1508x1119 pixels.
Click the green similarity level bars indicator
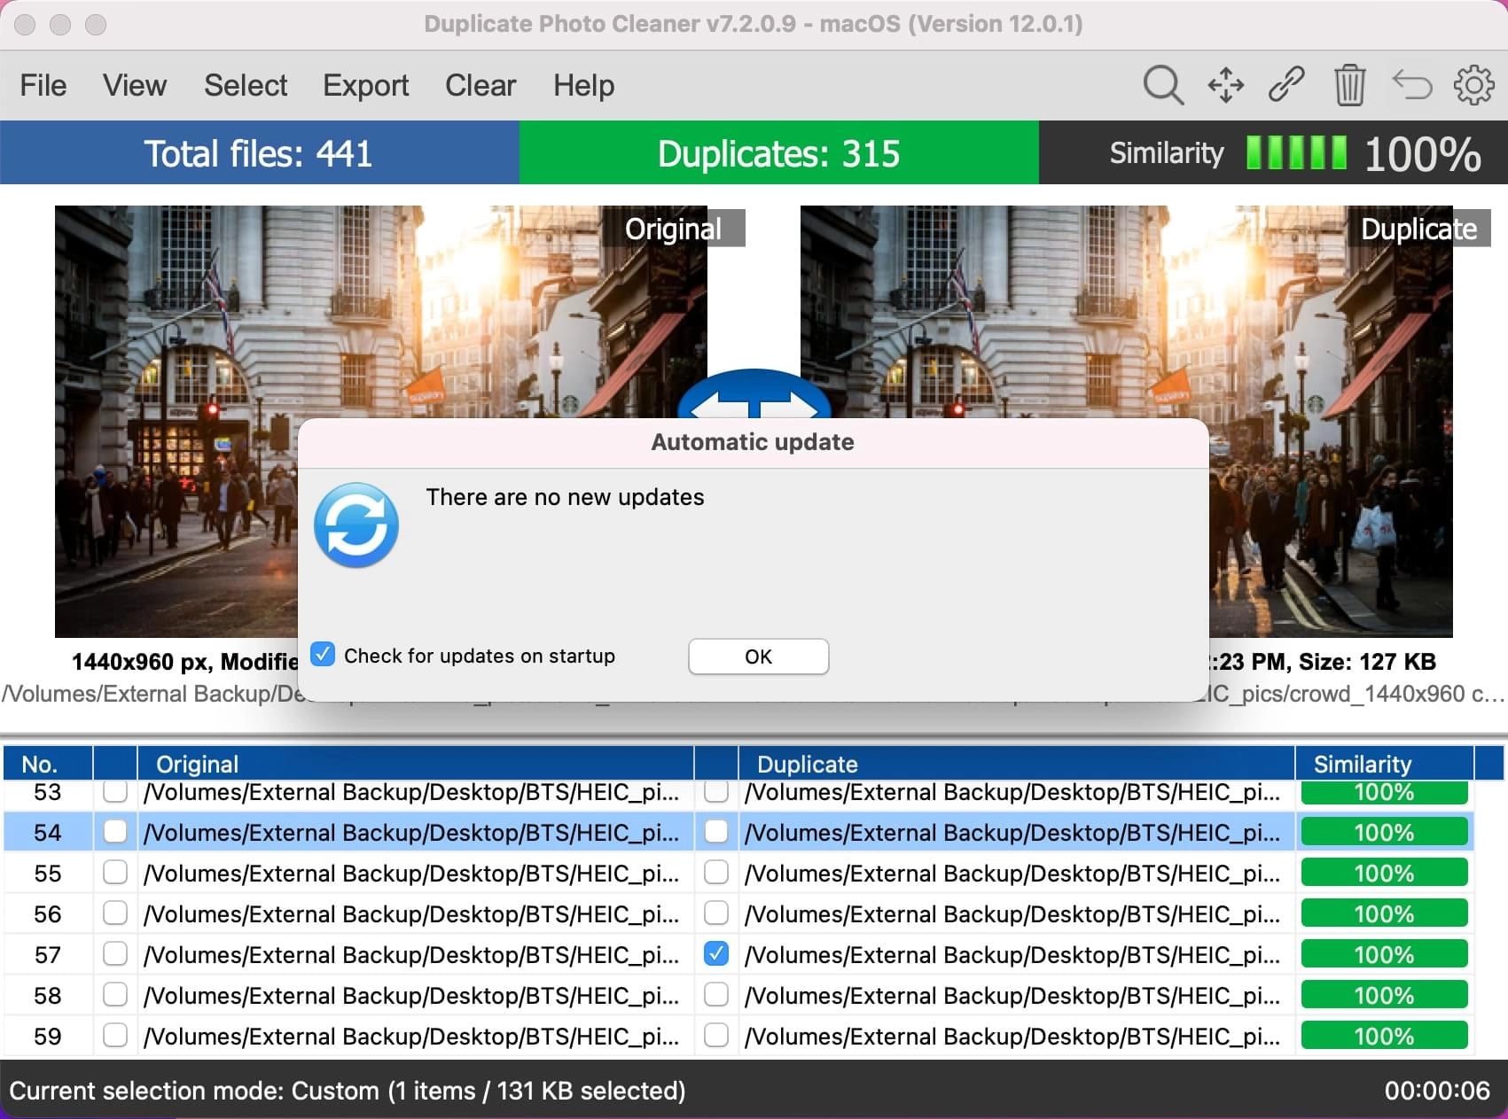pos(1296,153)
